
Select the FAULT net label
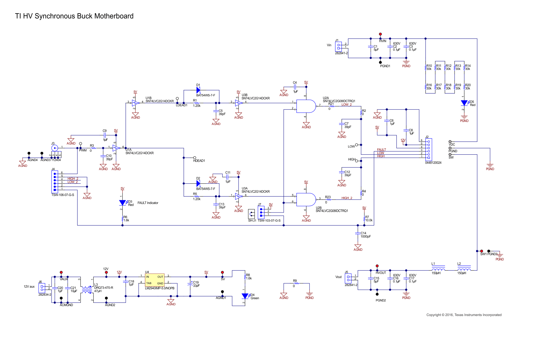pos(382,149)
